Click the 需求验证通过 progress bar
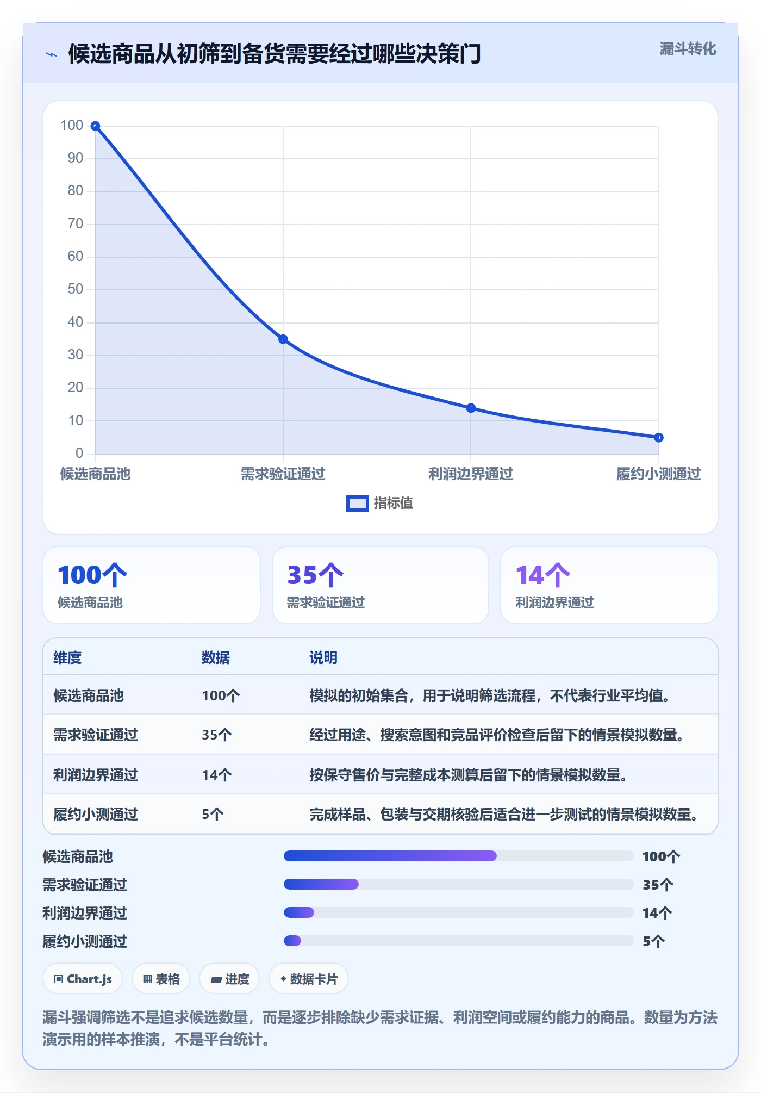This screenshot has height=1093, width=761. 458,884
